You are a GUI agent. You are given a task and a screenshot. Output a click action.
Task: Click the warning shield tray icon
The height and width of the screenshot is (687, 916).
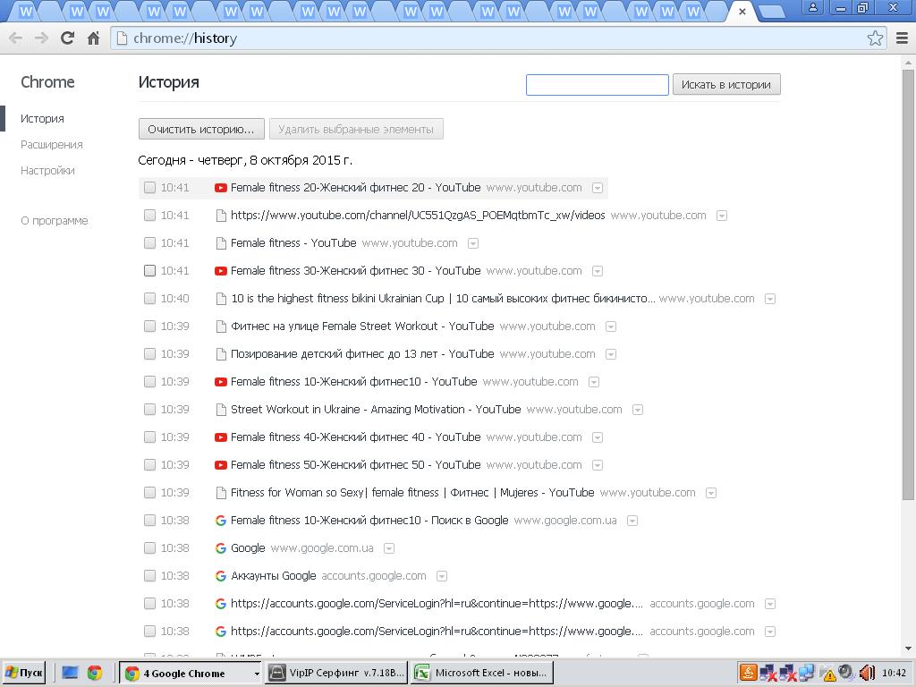point(828,674)
